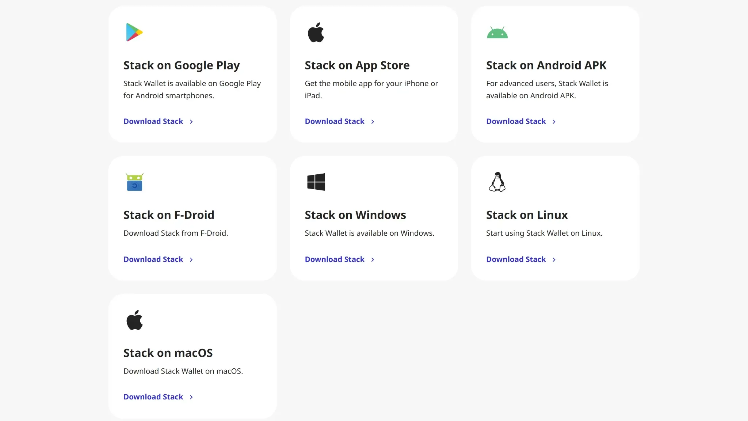The image size is (748, 421).
Task: Open Download Stack link for macOS
Action: pyautogui.click(x=153, y=397)
